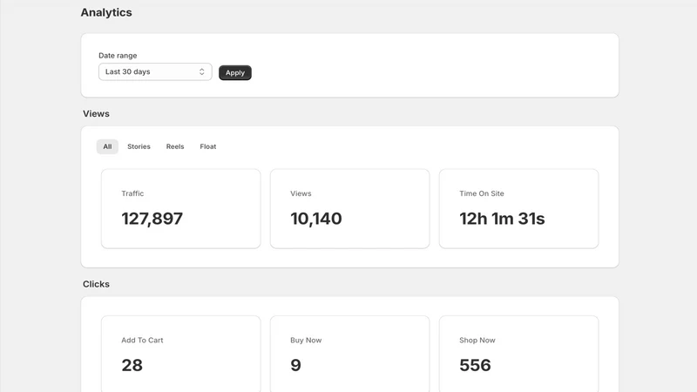Click the Date range label
Image resolution: width=697 pixels, height=392 pixels.
118,56
